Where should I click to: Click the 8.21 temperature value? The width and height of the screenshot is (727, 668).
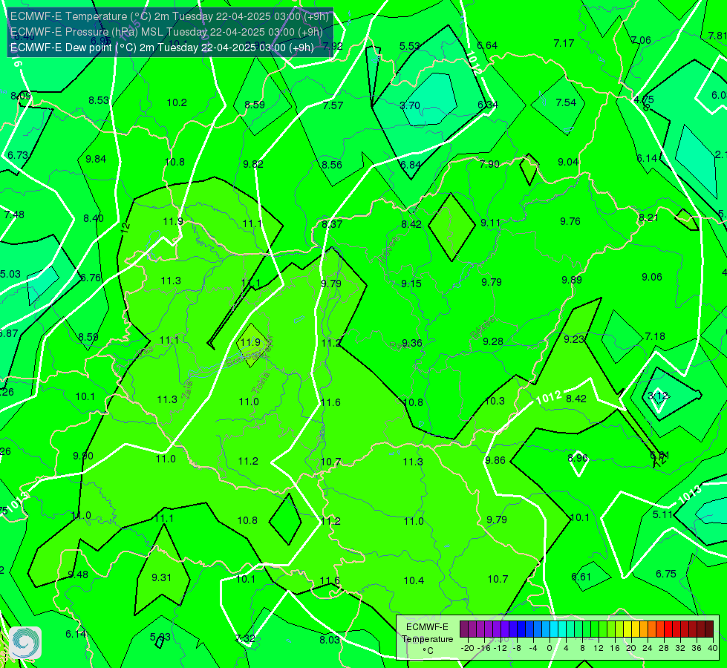pos(648,218)
